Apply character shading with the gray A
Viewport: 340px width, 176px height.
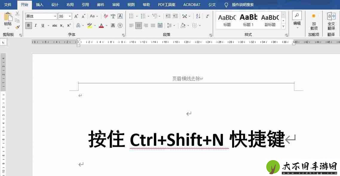113,26
